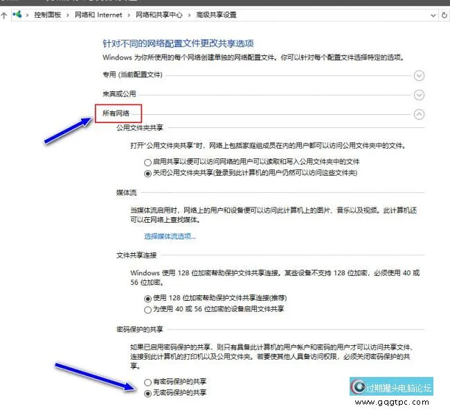Open the 选择媒体流选项 link

coord(170,236)
